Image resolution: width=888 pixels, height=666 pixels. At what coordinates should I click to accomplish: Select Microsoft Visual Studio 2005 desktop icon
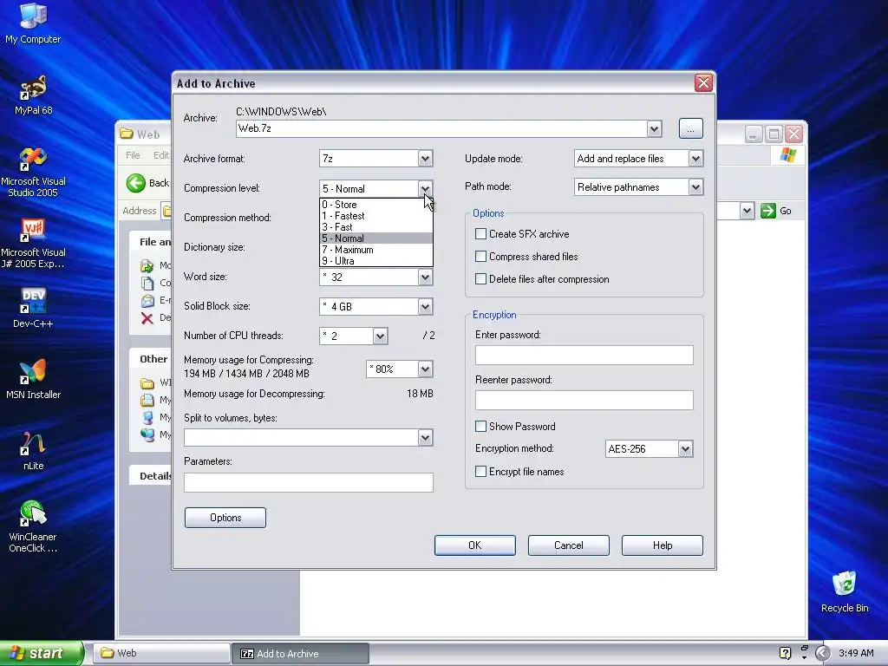coord(33,172)
